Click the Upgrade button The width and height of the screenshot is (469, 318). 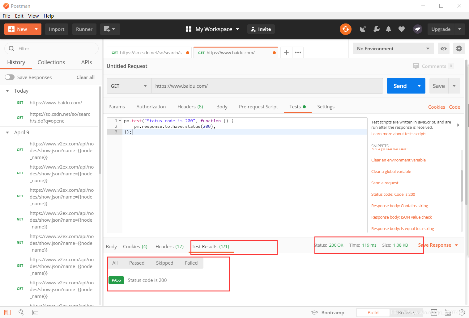[x=441, y=29]
